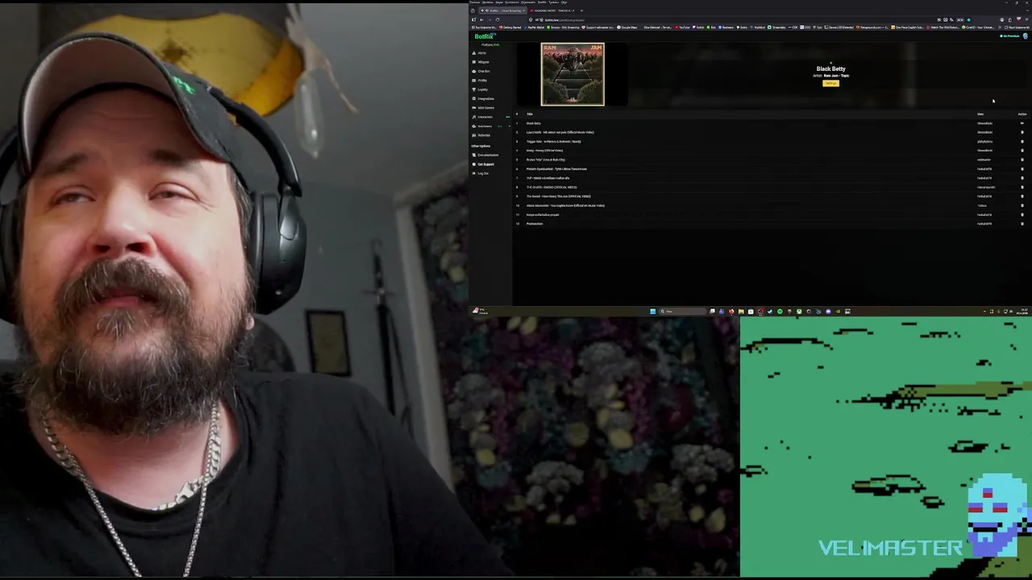Click the User column header
Viewport: 1032px width, 580px height.
[x=980, y=114]
